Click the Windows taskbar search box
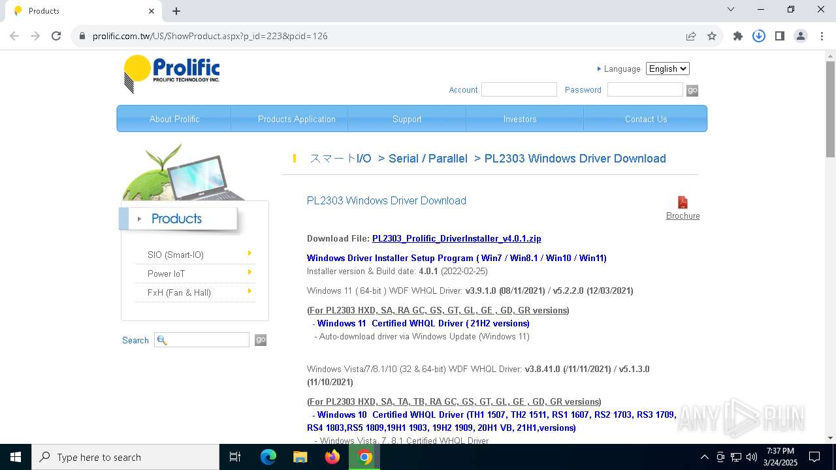The height and width of the screenshot is (470, 836). (125, 457)
